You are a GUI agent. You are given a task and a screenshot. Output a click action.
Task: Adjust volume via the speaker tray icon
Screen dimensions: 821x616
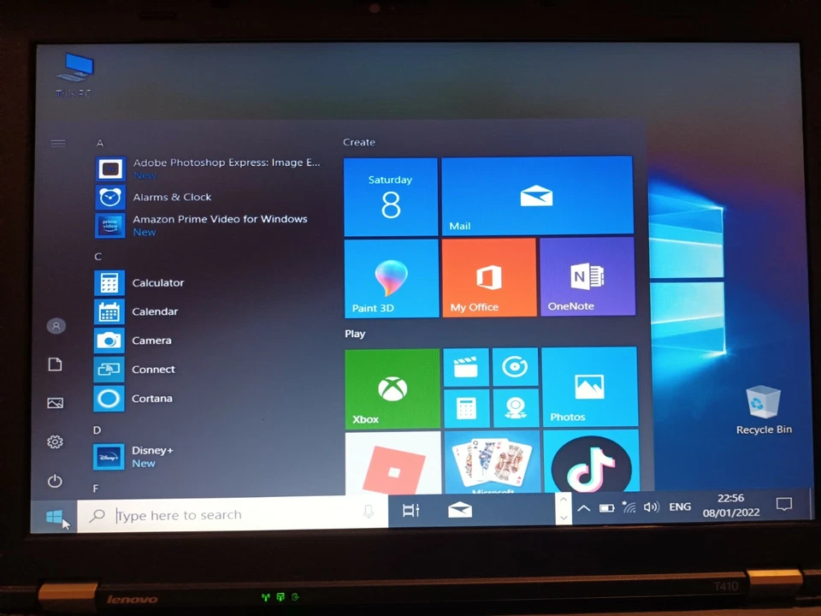click(650, 506)
